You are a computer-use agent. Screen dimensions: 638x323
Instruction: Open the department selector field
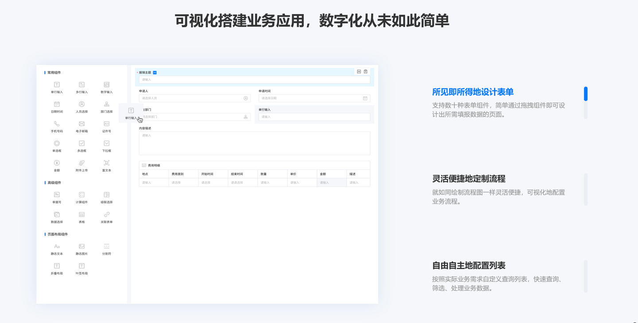195,117
